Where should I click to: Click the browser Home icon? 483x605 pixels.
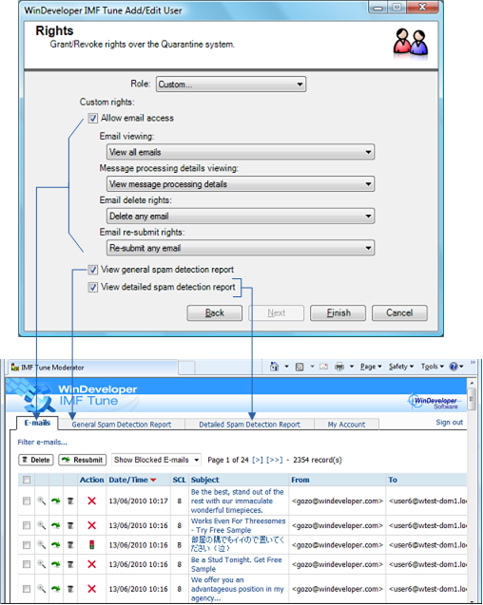275,367
